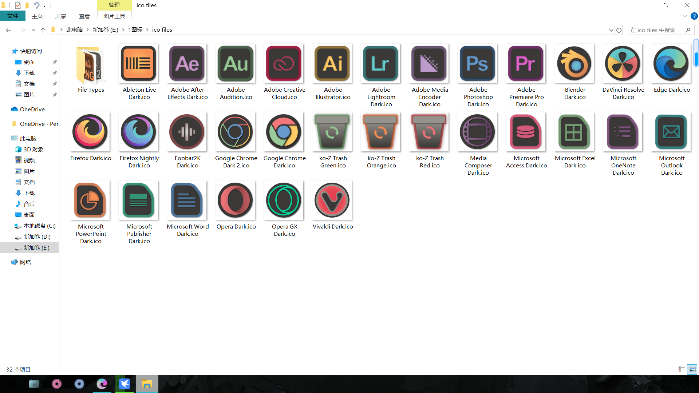The image size is (699, 393).
Task: Refresh the current folder view
Action: [x=619, y=30]
